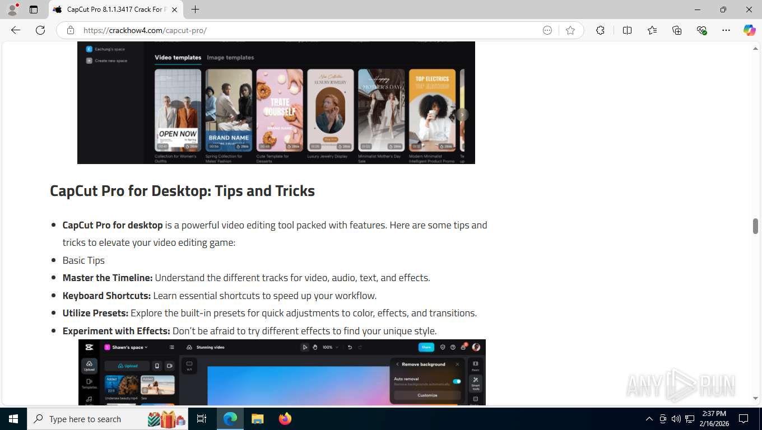Screen dimensions: 762x430
Task: Open Task View on taskbar
Action: pos(202,419)
